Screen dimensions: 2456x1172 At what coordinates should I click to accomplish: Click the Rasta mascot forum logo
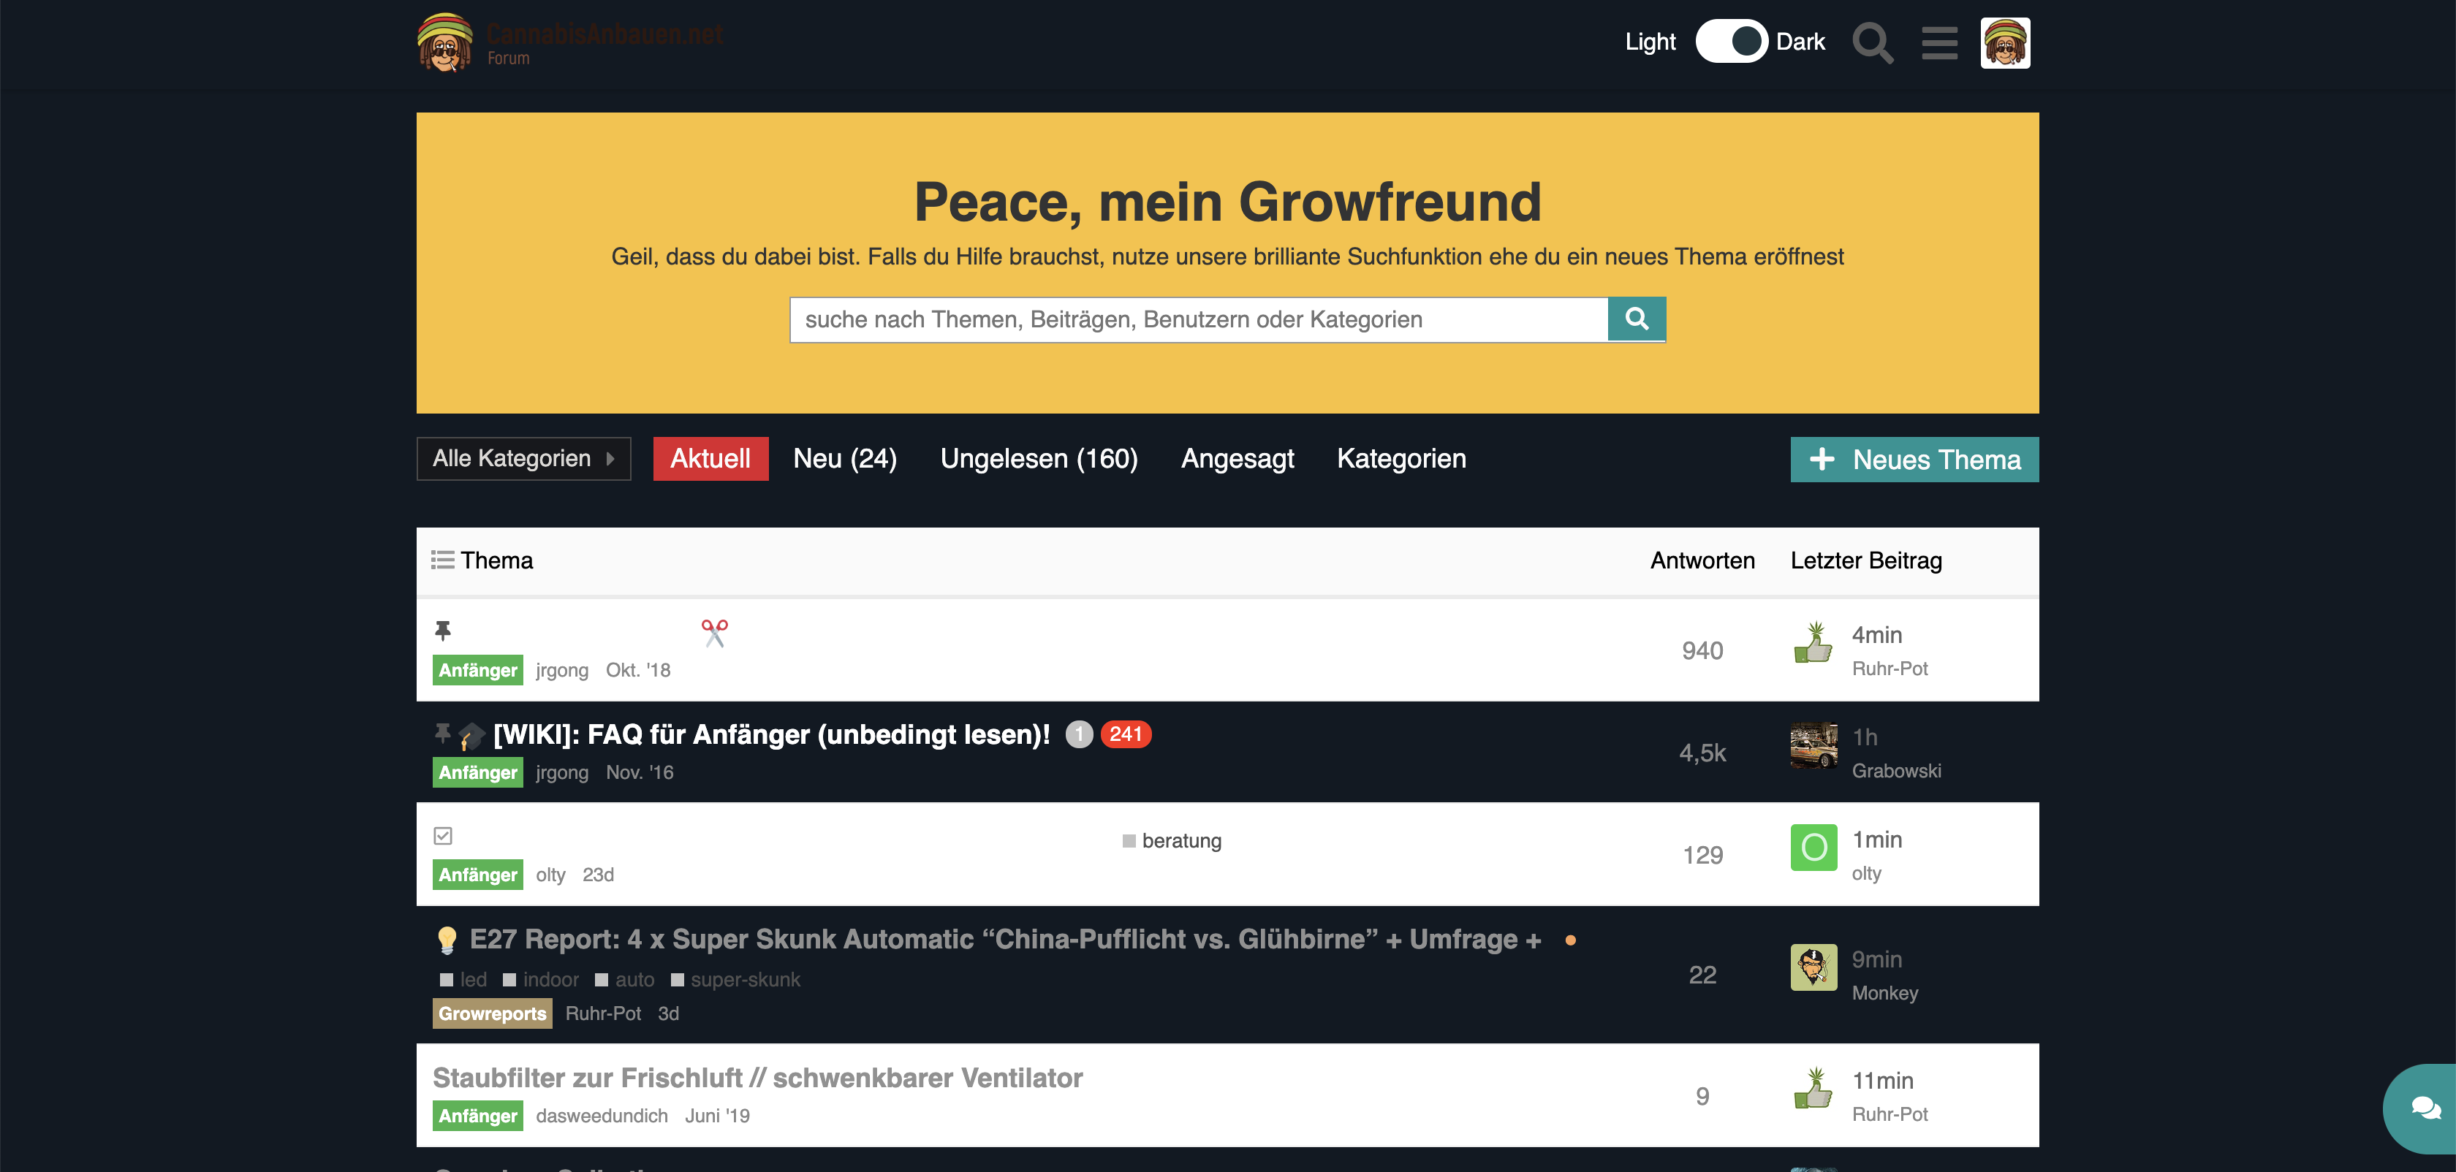(x=444, y=43)
